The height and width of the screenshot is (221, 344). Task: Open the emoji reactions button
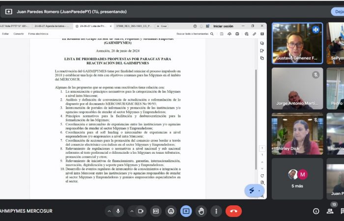(171, 211)
